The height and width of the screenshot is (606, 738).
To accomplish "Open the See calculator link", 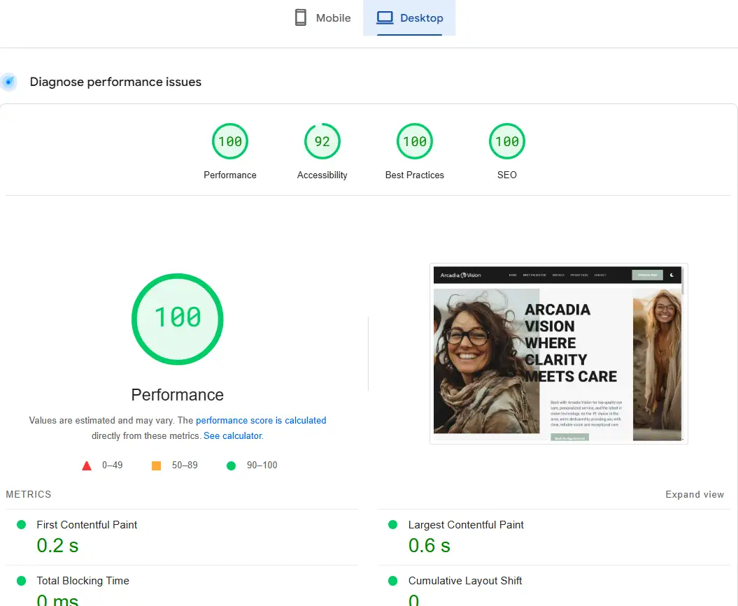I will pyautogui.click(x=232, y=435).
